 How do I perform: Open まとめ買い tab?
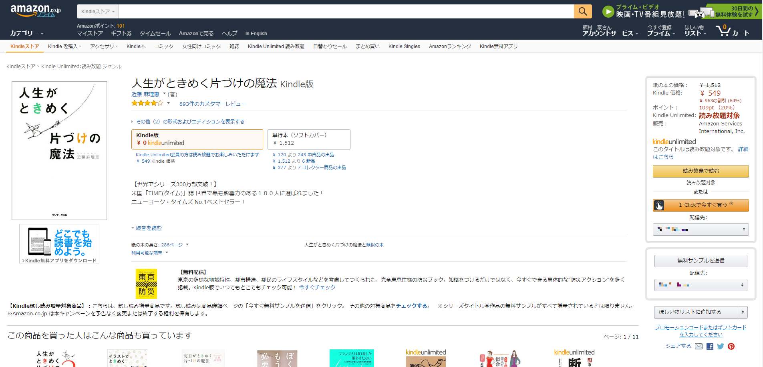[x=368, y=46]
